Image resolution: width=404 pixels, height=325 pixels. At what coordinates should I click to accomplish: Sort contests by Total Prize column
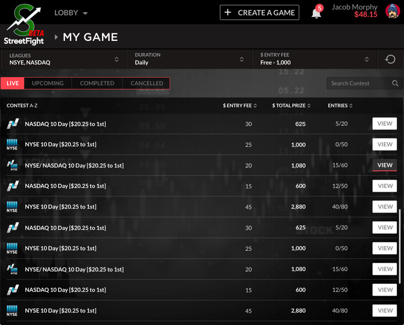pyautogui.click(x=291, y=105)
